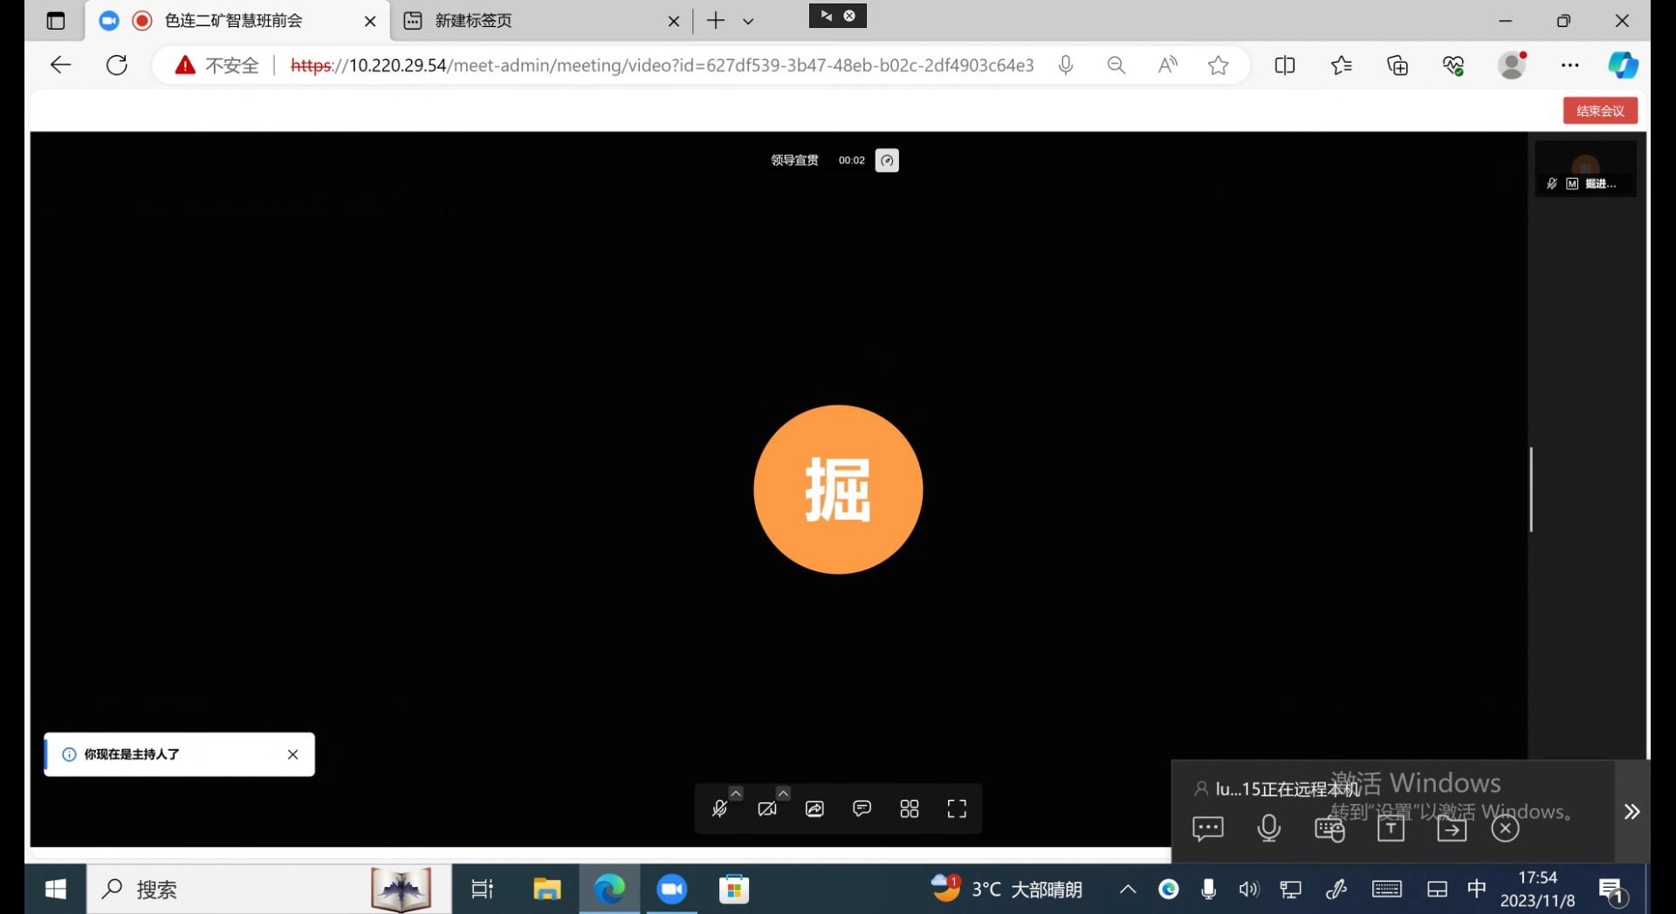The image size is (1676, 914).
Task: Open the zoom magnifier in address bar
Action: 1116,65
